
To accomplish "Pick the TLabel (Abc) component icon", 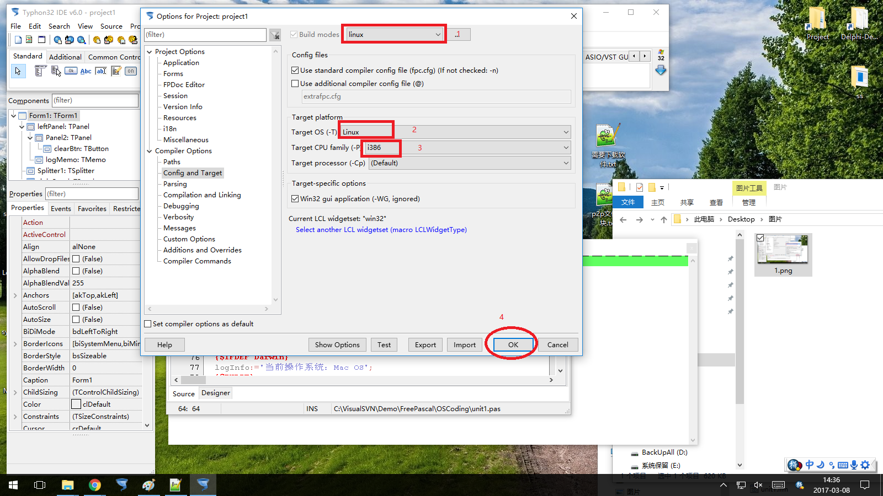I will (x=86, y=71).
